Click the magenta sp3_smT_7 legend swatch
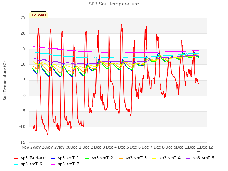Image resolution: width=228 pixels, height=171 pixels. tap(53, 165)
